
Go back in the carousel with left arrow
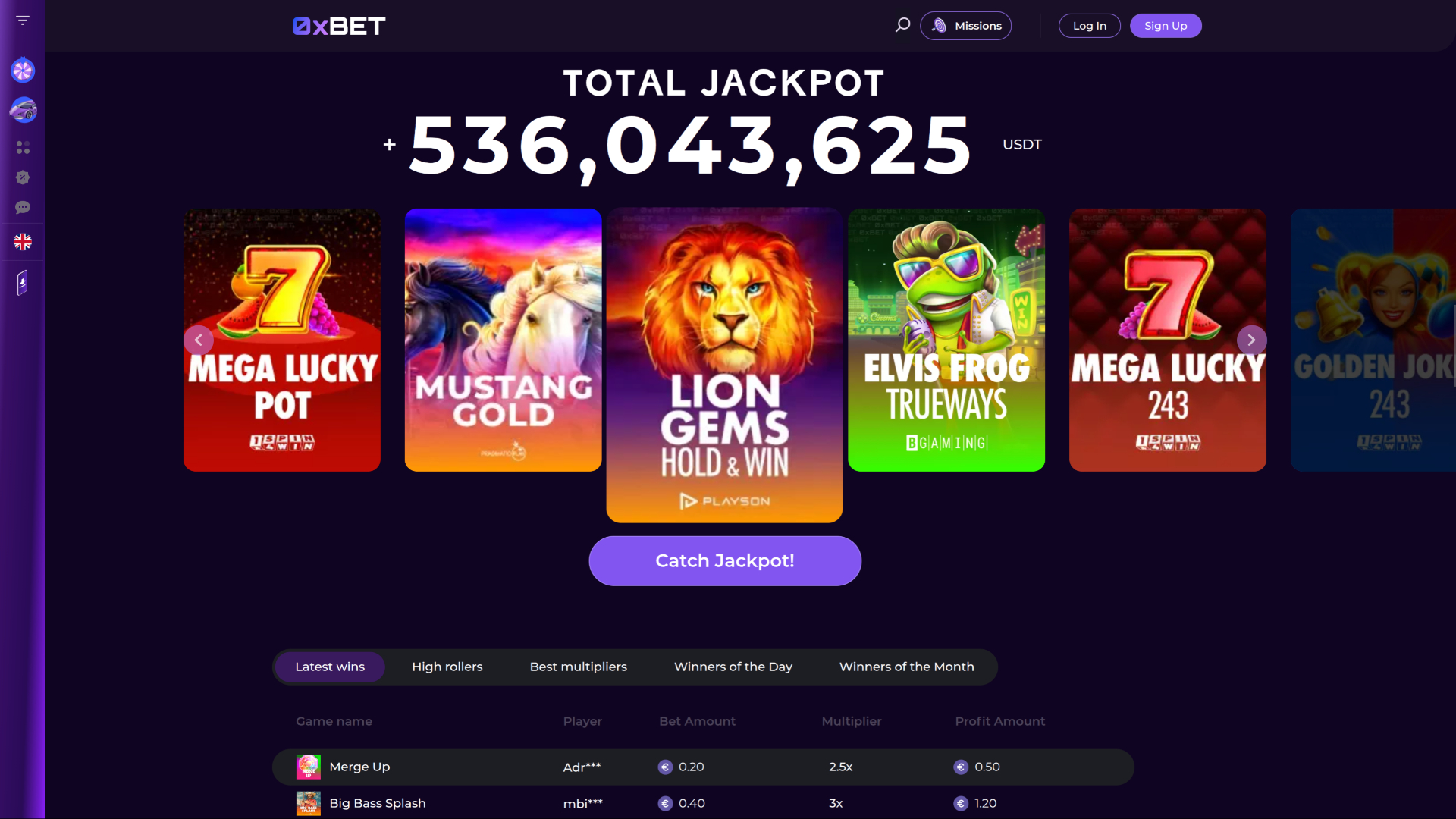[199, 340]
